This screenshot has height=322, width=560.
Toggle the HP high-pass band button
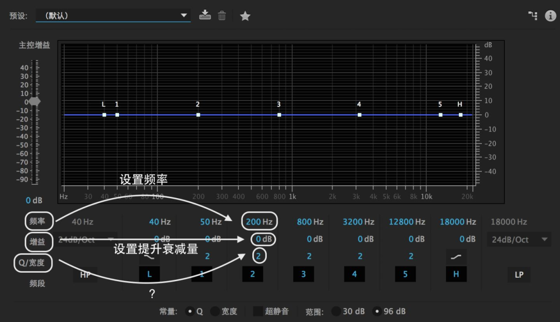point(85,275)
